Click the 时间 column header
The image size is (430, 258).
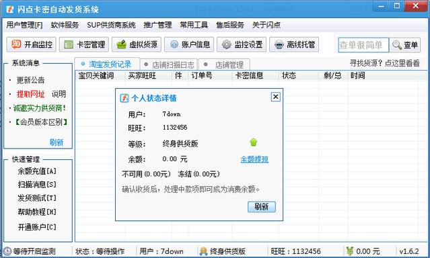coord(383,76)
